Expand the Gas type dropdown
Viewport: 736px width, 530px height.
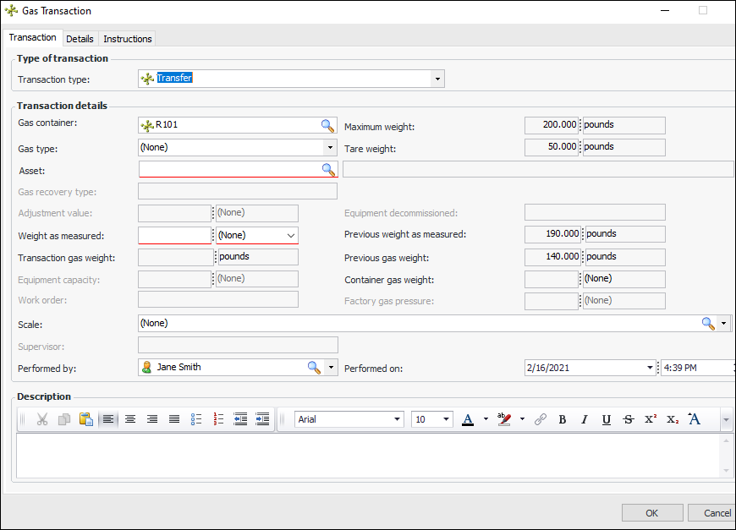tap(330, 147)
